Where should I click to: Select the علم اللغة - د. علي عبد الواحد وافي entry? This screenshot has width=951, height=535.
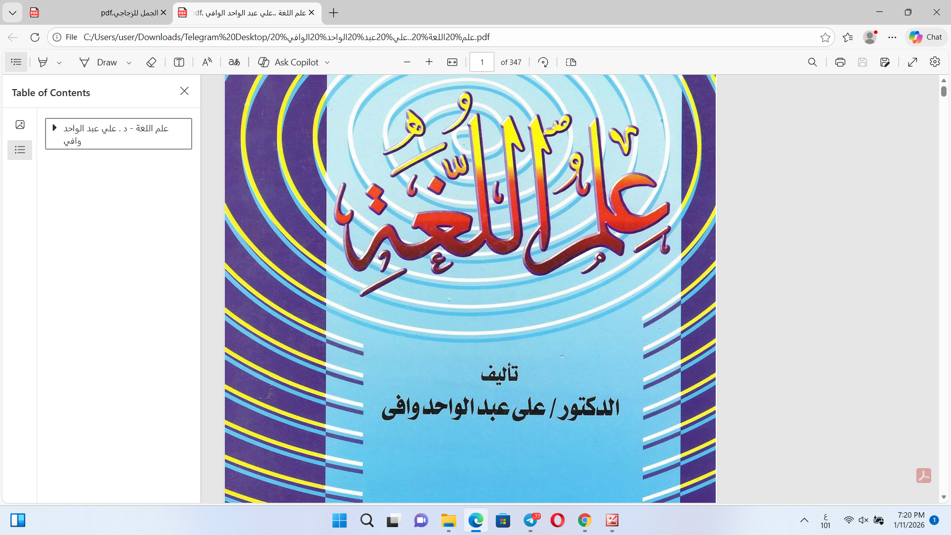pos(118,134)
